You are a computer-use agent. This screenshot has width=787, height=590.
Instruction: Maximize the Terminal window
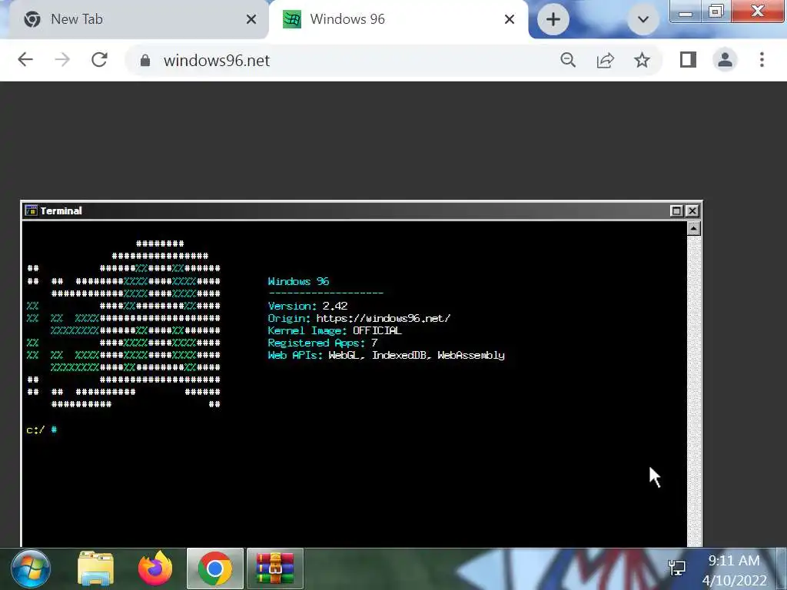[676, 210]
